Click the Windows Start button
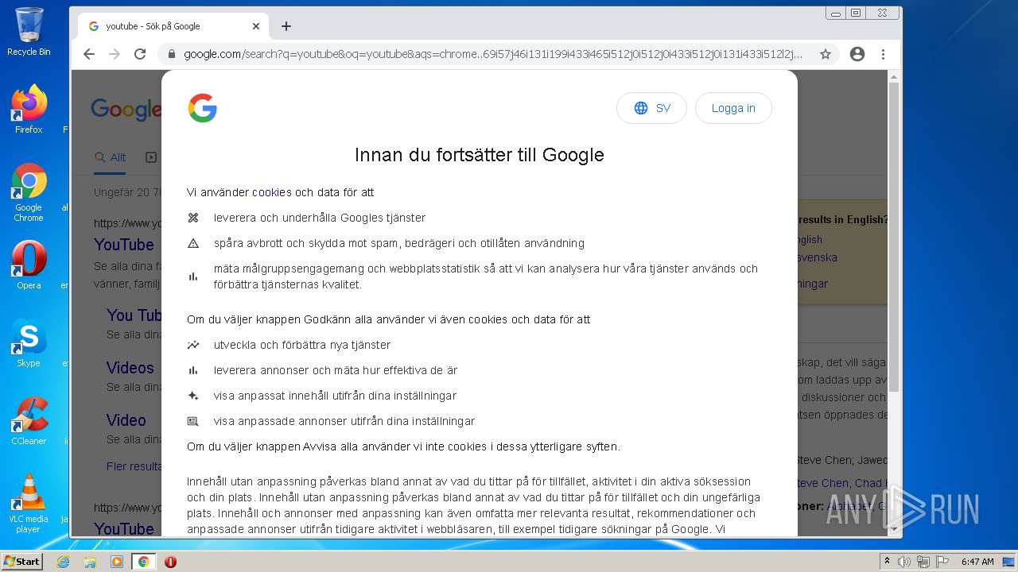The height and width of the screenshot is (572, 1018). 21,562
